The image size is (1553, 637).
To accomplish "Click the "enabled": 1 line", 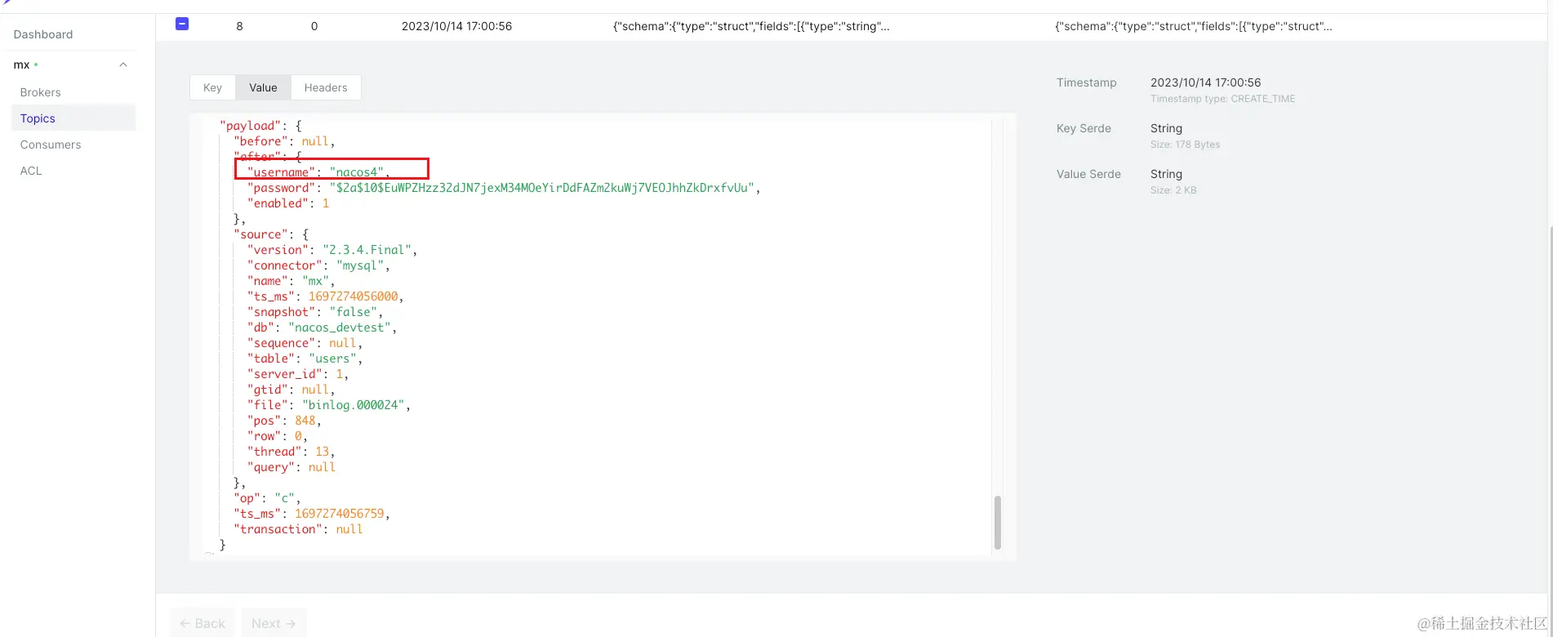I will 288,203.
